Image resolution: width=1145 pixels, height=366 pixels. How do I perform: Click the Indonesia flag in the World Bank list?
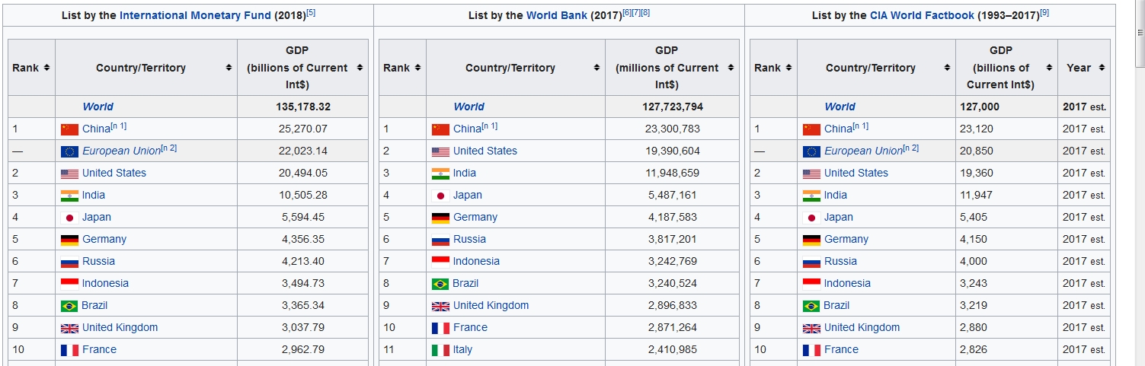(x=440, y=262)
